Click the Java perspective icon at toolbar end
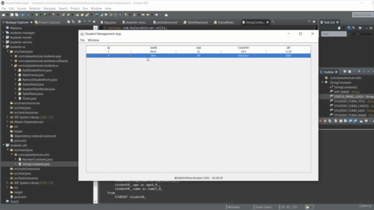The width and height of the screenshot is (374, 210). tap(166, 15)
